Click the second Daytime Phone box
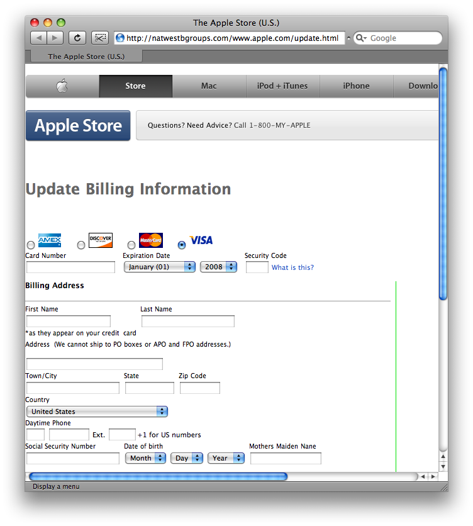473x526 pixels. [x=69, y=434]
